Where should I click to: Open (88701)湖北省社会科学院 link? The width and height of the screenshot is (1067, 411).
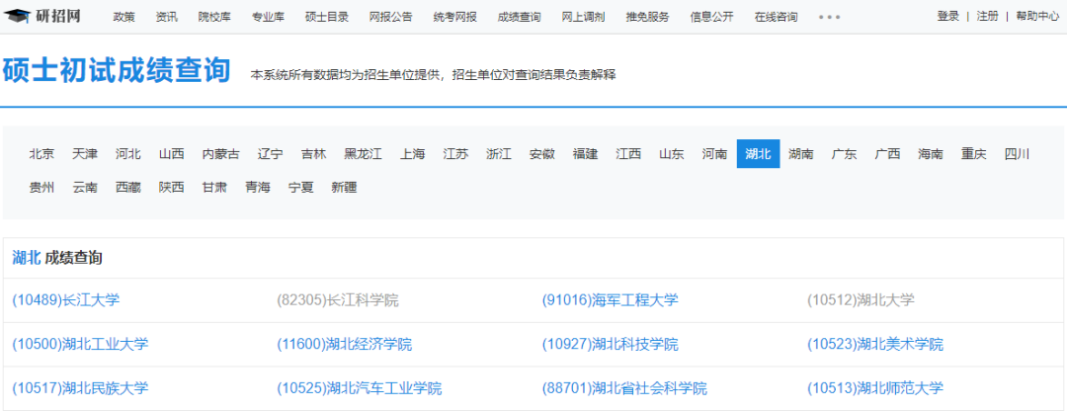pos(624,388)
